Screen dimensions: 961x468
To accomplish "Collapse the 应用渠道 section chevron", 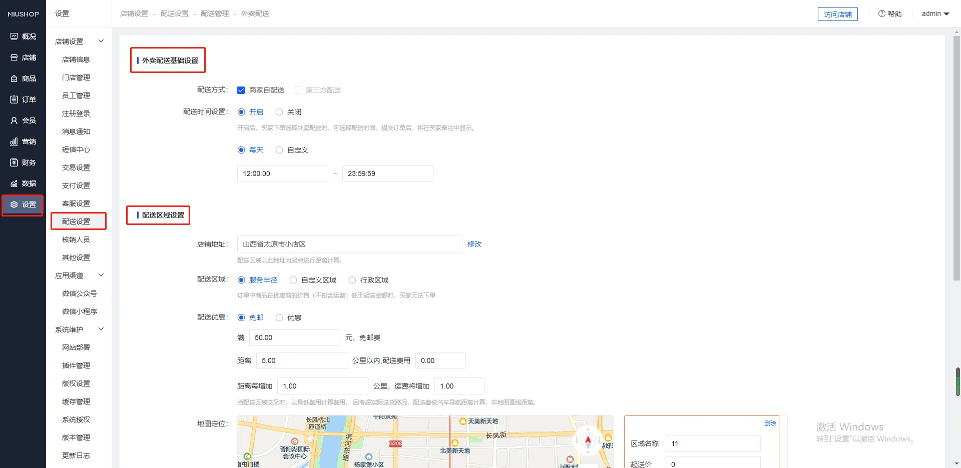I will [101, 275].
